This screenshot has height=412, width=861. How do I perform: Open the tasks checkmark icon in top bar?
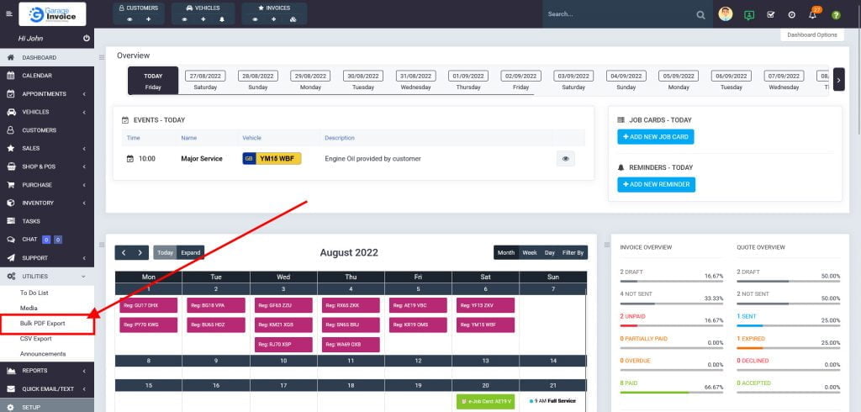[x=770, y=14]
